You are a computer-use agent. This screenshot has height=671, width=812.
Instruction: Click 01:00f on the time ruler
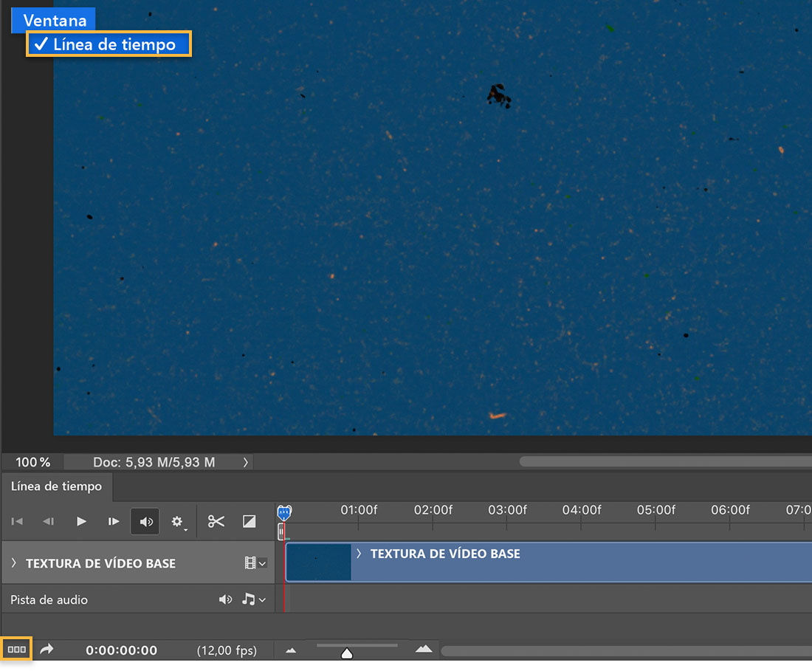coord(359,510)
